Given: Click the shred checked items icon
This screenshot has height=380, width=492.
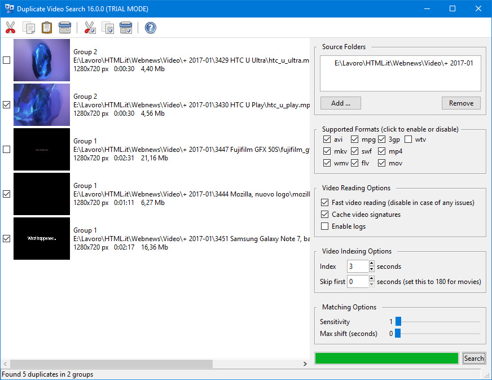Looking at the screenshot, I should pyautogui.click(x=126, y=27).
